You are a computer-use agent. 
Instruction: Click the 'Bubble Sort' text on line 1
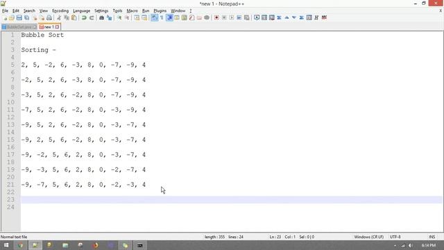point(42,35)
